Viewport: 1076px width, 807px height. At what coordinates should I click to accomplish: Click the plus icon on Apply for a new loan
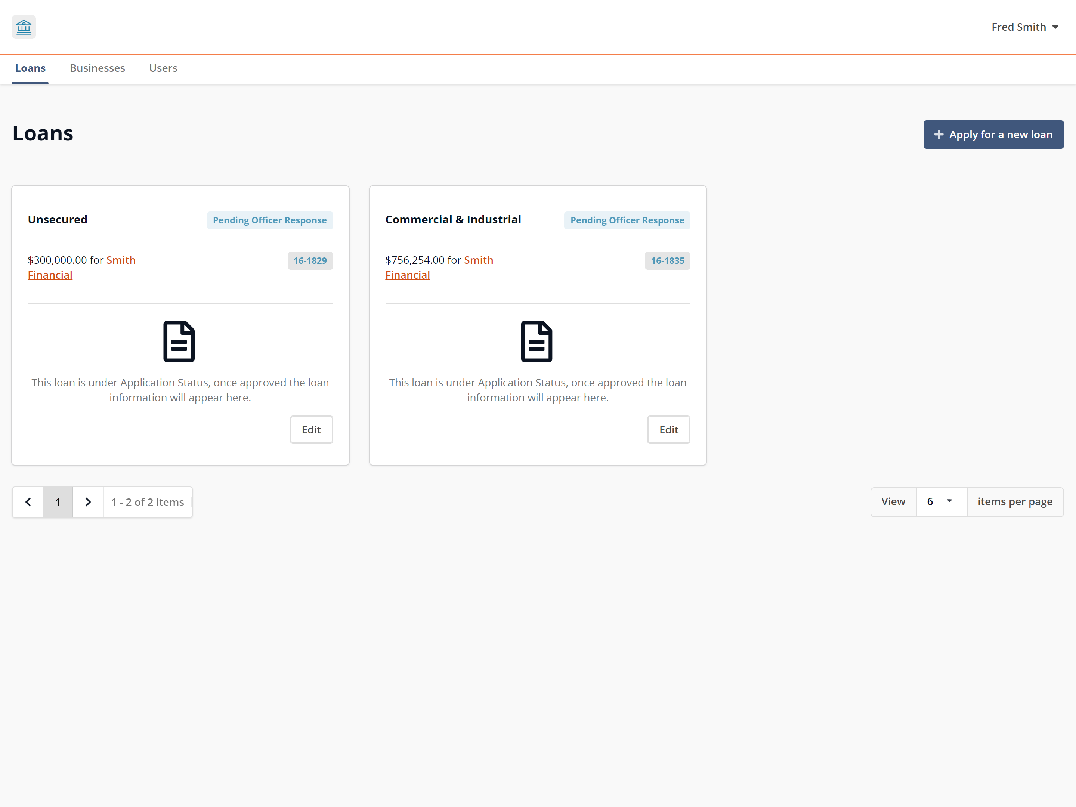coord(939,134)
